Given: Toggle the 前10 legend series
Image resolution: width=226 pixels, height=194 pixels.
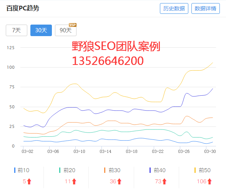Looking at the screenshot, I should 22,170.
